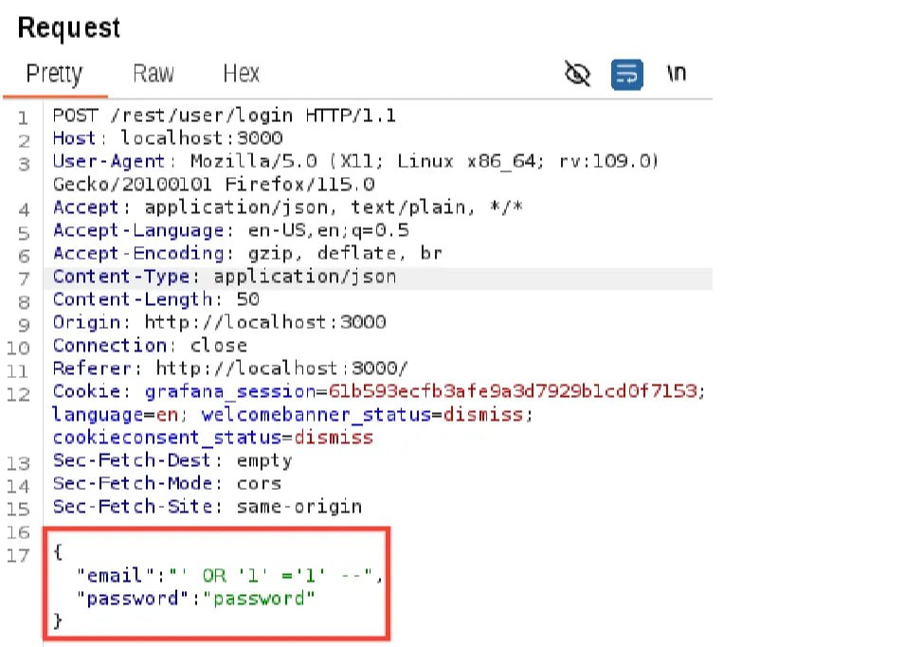This screenshot has width=904, height=647.
Task: Toggle the blue line wrap icon
Action: coord(626,74)
